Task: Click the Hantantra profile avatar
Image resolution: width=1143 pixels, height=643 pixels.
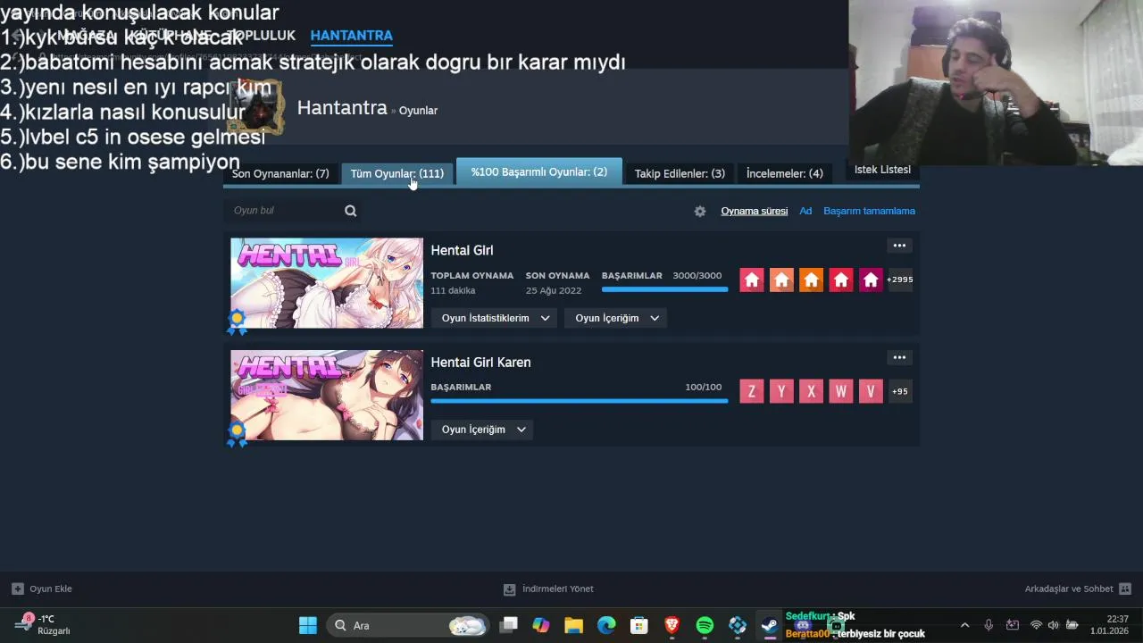Action: (257, 107)
